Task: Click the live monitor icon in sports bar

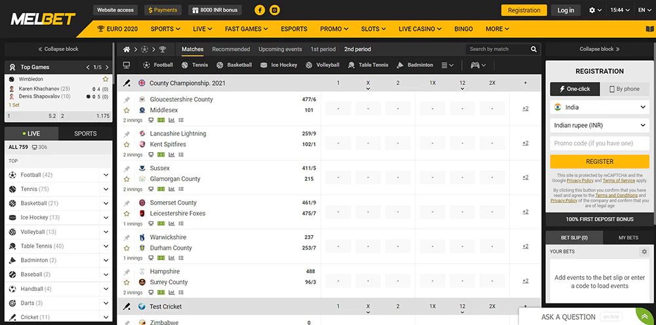Action: 127,65
